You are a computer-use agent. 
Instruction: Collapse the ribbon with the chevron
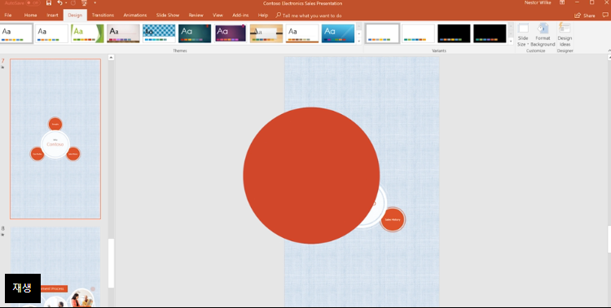click(609, 51)
